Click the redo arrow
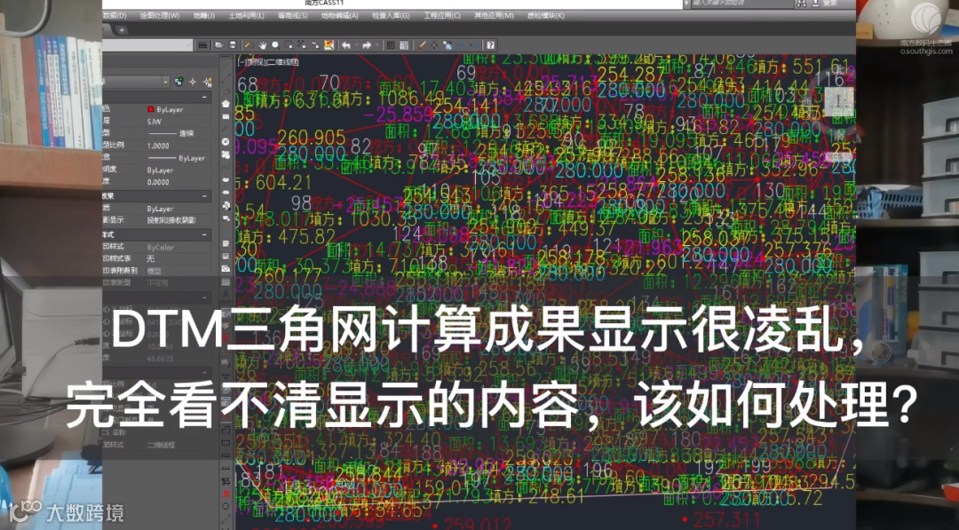Screen dimensions: 959x530 tap(367, 45)
